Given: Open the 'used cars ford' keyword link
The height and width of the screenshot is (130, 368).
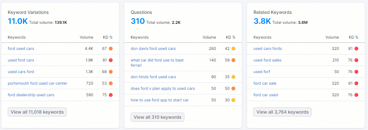Looking at the screenshot, I should [x=21, y=72].
